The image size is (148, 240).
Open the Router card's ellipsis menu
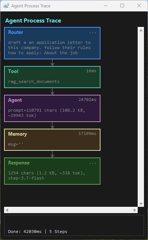click(93, 32)
